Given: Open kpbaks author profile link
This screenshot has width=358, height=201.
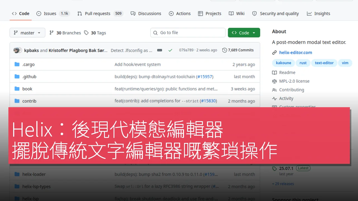Looking at the screenshot, I should (31, 50).
